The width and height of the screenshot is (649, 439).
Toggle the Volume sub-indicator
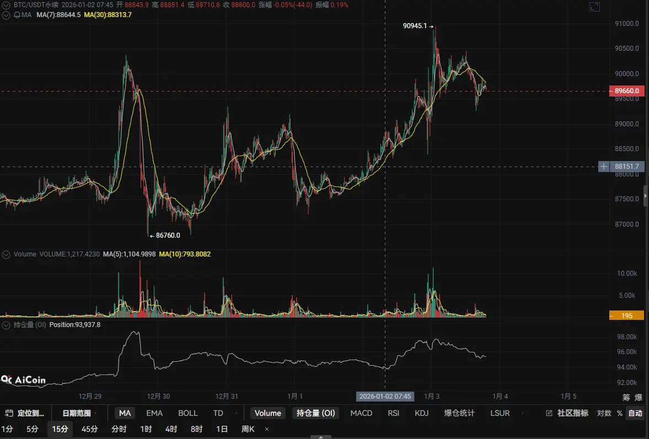click(268, 413)
